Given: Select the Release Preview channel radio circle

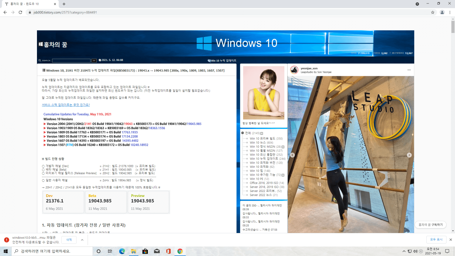Looking at the screenshot, I should pos(43,173).
